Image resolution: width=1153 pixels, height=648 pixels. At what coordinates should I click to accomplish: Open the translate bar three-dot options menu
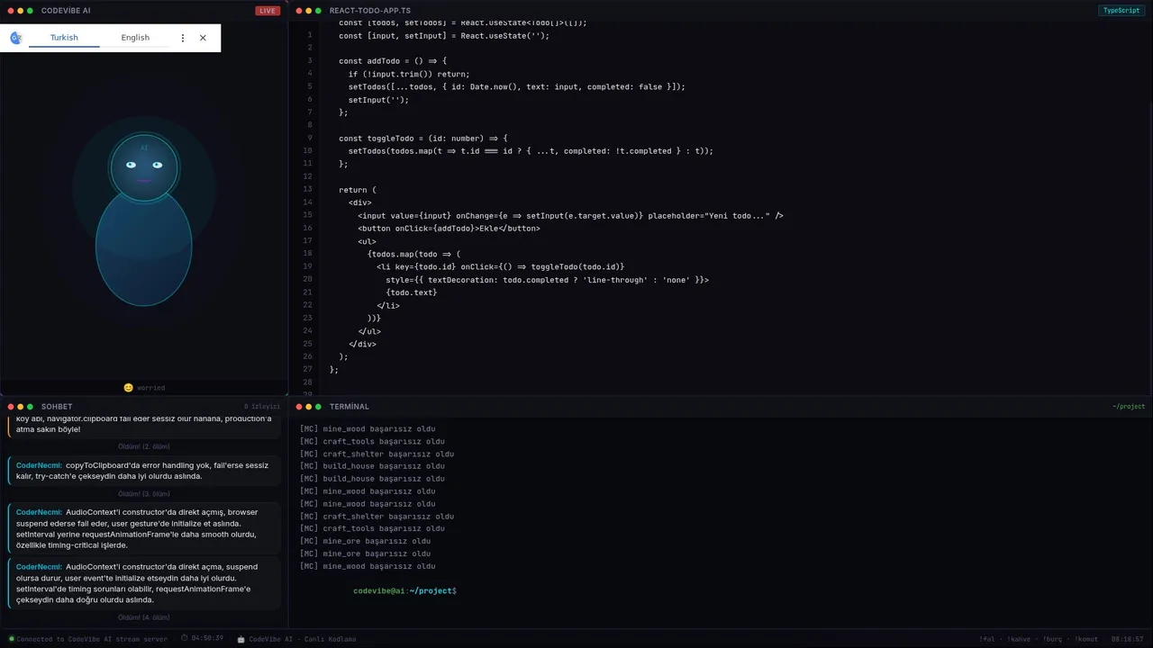[183, 38]
